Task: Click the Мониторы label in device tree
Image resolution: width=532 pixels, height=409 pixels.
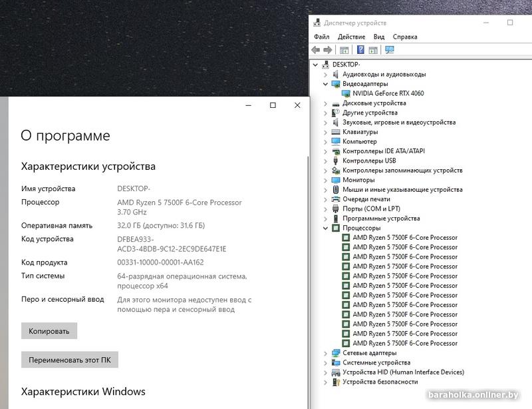Action: coord(358,180)
